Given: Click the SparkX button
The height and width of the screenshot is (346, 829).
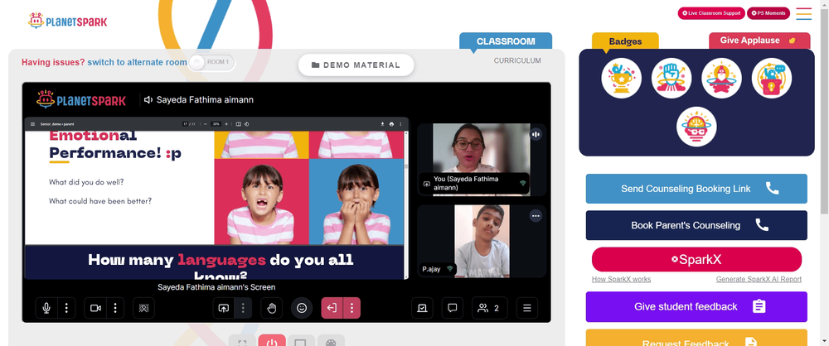Looking at the screenshot, I should (696, 259).
